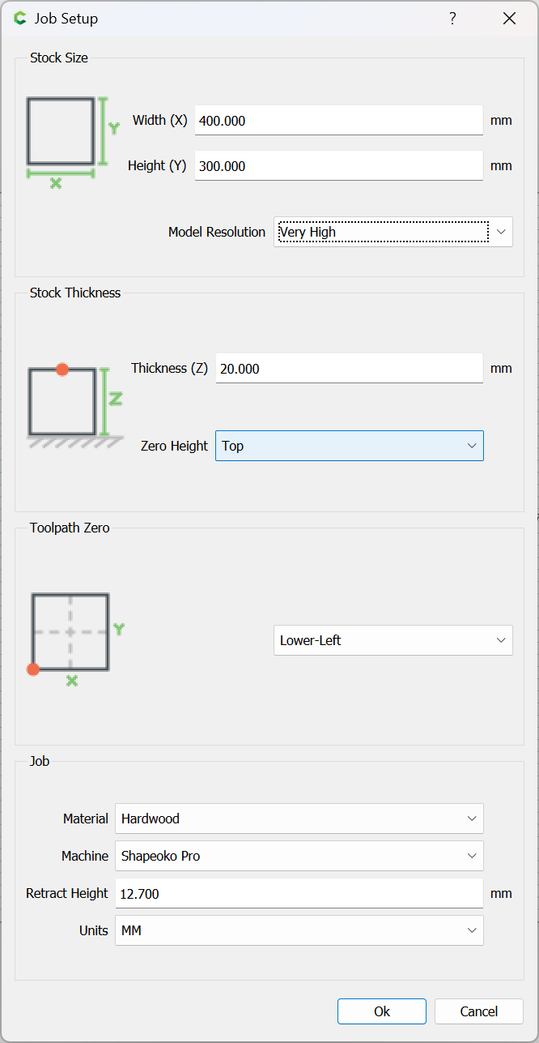
Task: Click the Height (Y) input field
Action: click(339, 166)
